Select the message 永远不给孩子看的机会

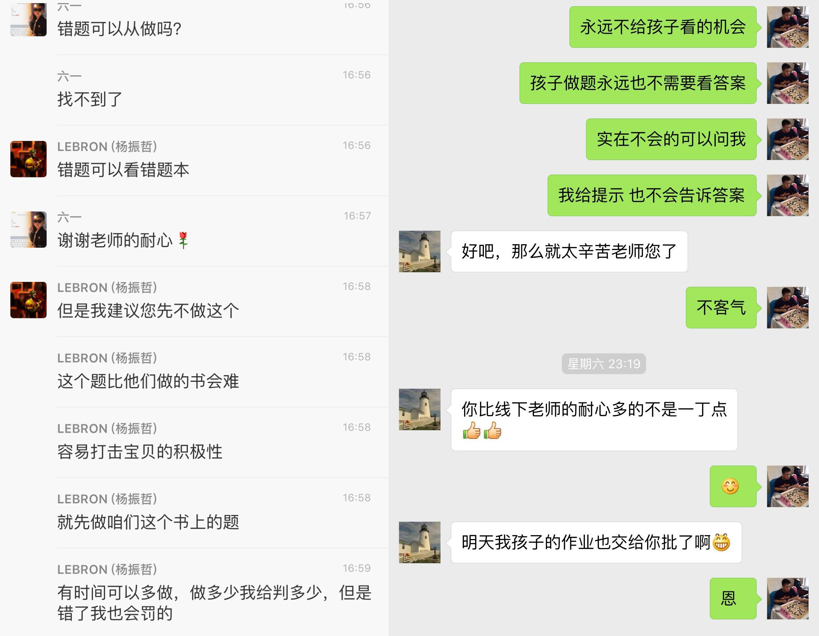tap(663, 27)
